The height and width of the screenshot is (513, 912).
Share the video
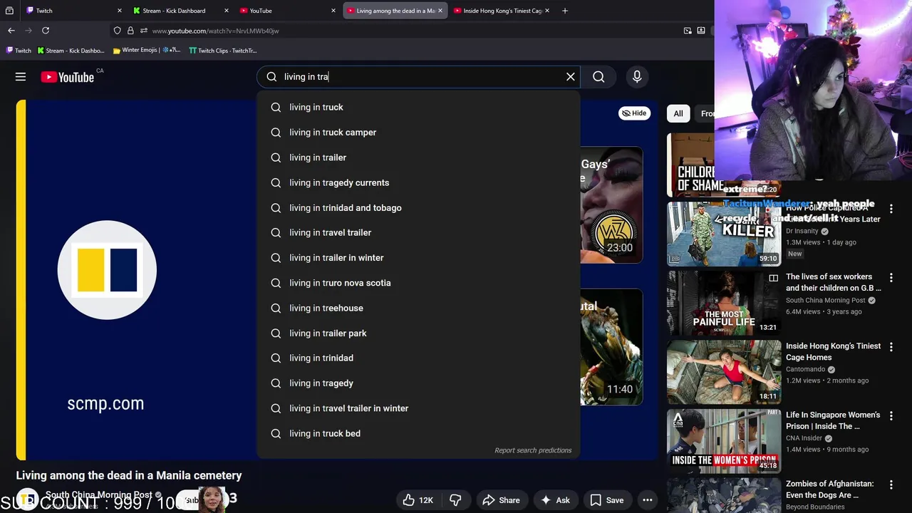click(501, 500)
